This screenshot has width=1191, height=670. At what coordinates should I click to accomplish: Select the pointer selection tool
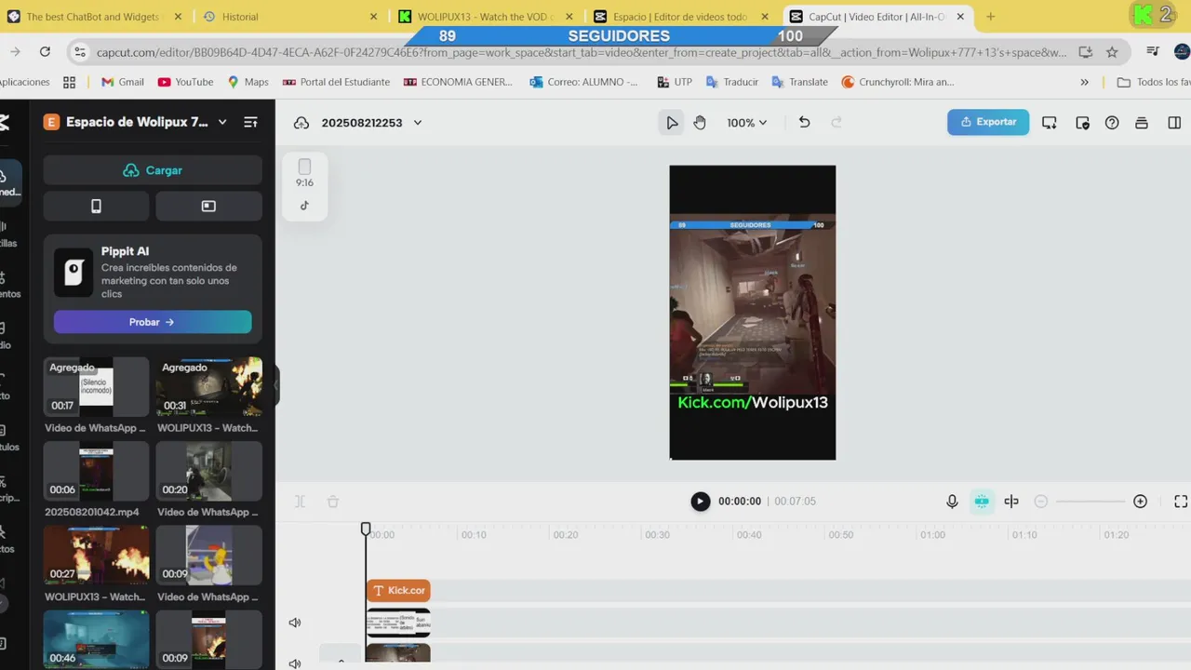672,123
